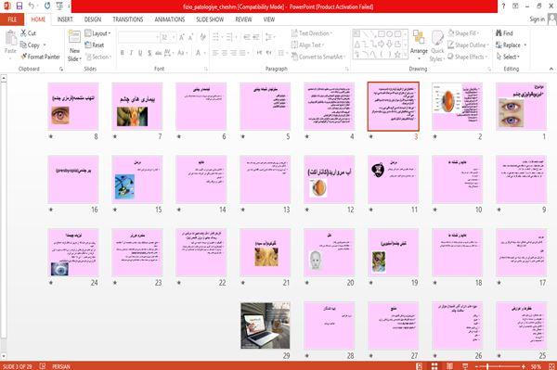
Task: Switch to the ANIMATIONS tab
Action: tap(170, 19)
